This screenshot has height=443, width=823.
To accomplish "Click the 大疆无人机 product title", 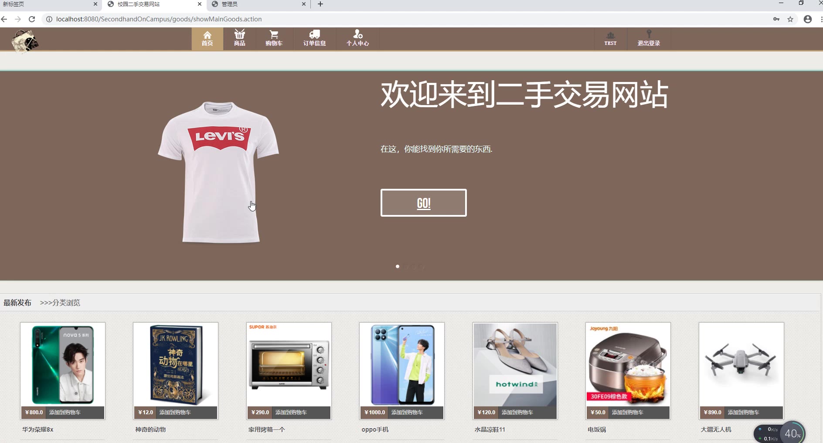I will (716, 429).
